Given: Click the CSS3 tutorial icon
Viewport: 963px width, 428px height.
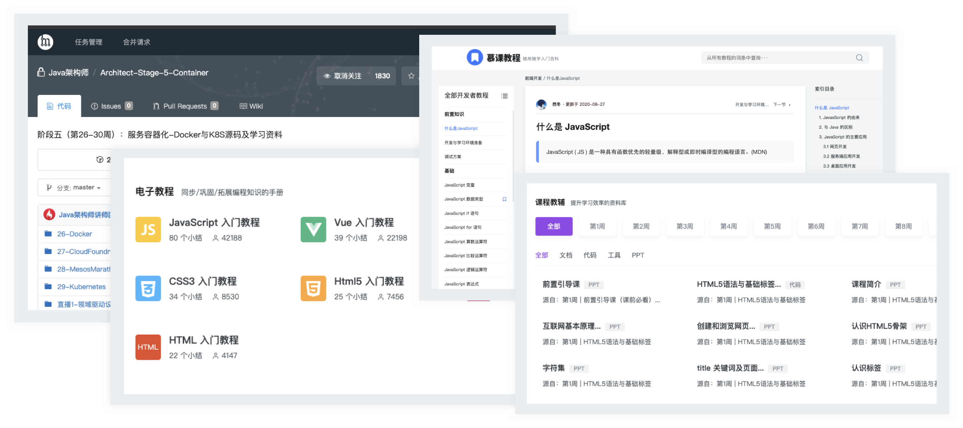Looking at the screenshot, I should coord(148,288).
